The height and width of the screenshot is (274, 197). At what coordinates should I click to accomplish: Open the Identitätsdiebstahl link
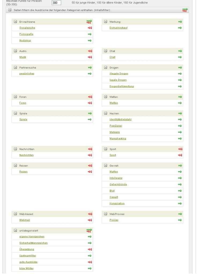coord(120,119)
